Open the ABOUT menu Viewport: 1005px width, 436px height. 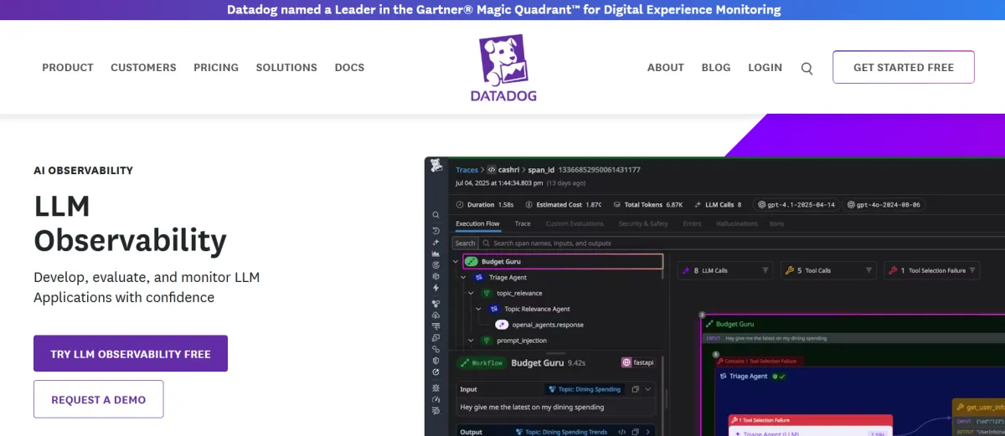pos(666,68)
